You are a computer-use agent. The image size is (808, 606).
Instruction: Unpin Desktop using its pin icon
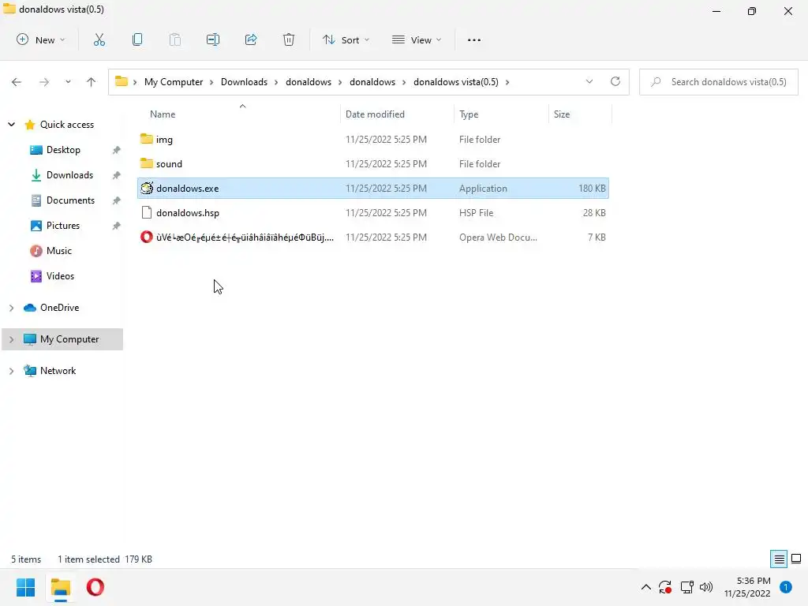tap(117, 150)
